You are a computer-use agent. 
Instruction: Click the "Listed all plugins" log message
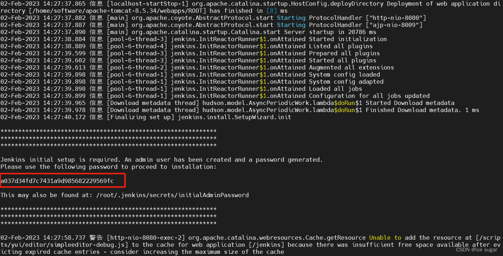pyautogui.click(x=341, y=46)
